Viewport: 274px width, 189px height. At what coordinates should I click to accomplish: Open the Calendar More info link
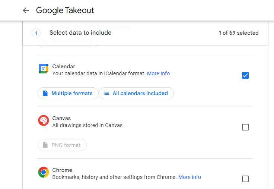click(x=159, y=73)
